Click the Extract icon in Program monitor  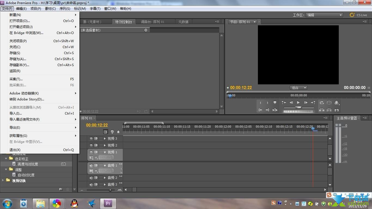click(x=329, y=110)
